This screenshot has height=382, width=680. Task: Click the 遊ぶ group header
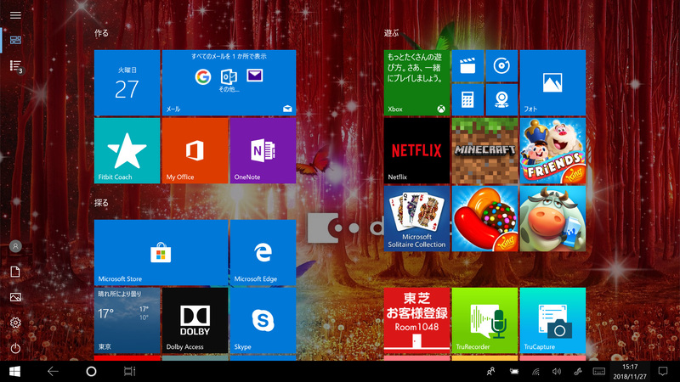coord(391,33)
